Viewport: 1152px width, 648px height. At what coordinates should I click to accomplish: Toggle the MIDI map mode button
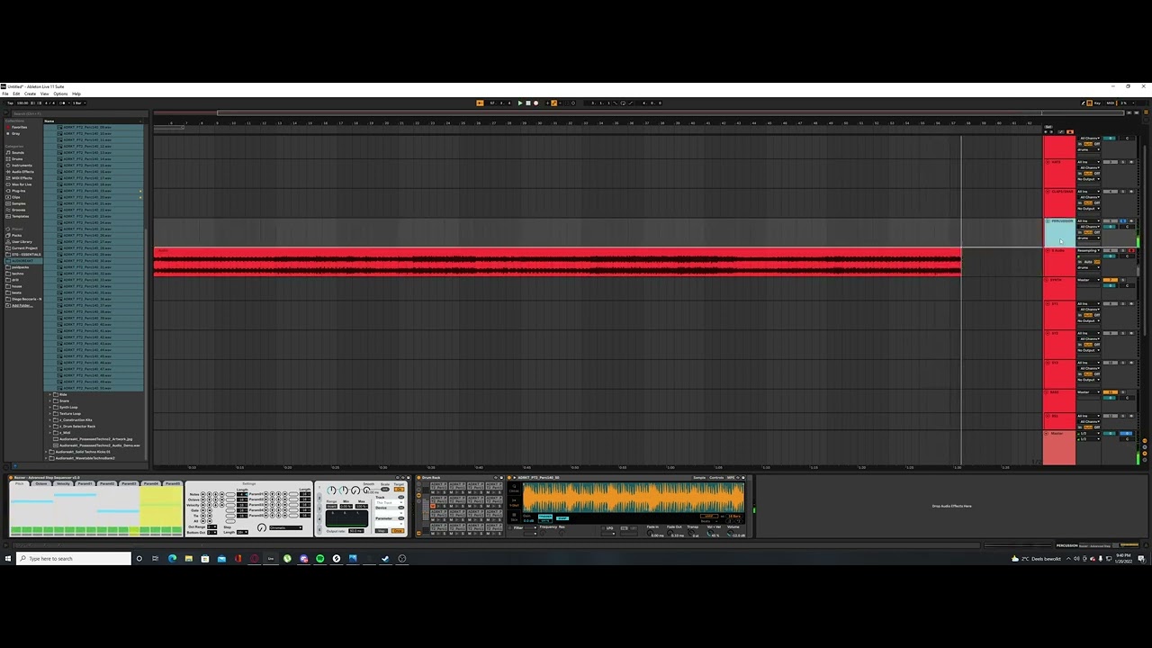click(1111, 103)
